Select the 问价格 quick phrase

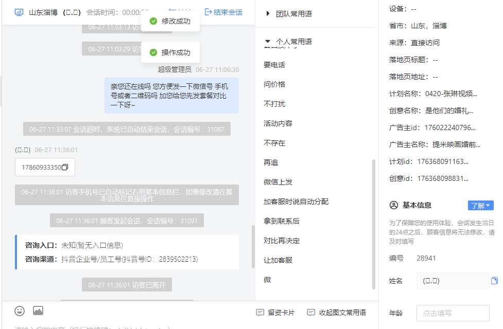click(274, 84)
